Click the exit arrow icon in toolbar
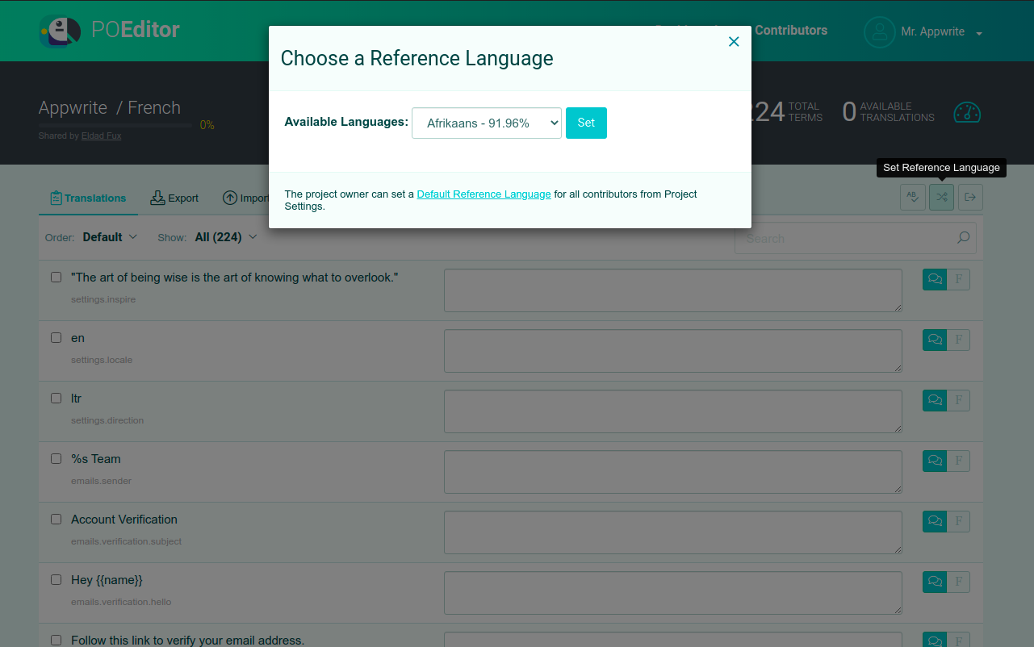The image size is (1034, 647). (x=970, y=197)
